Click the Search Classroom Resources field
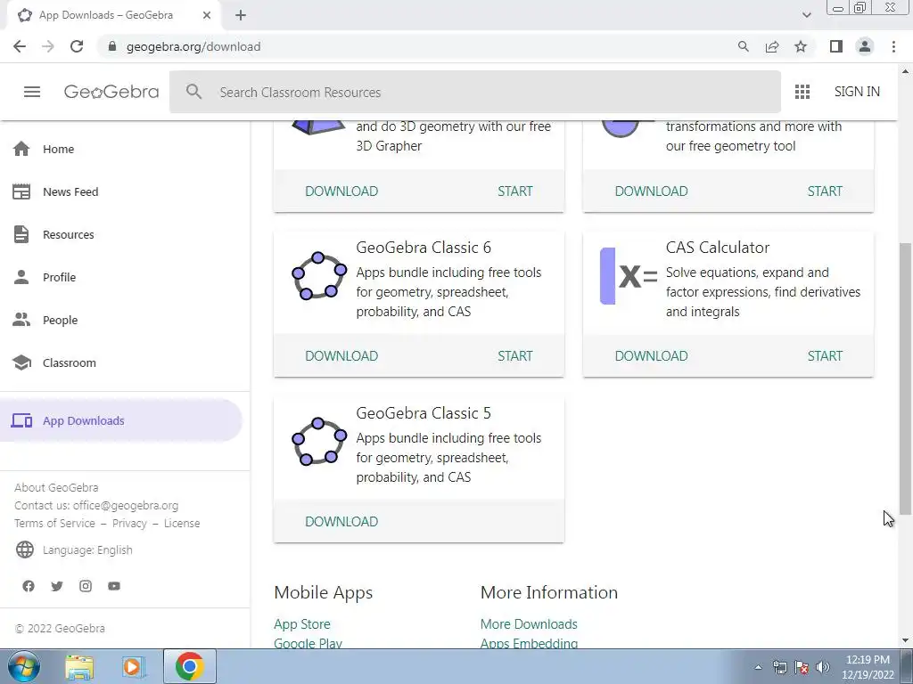 pos(474,92)
